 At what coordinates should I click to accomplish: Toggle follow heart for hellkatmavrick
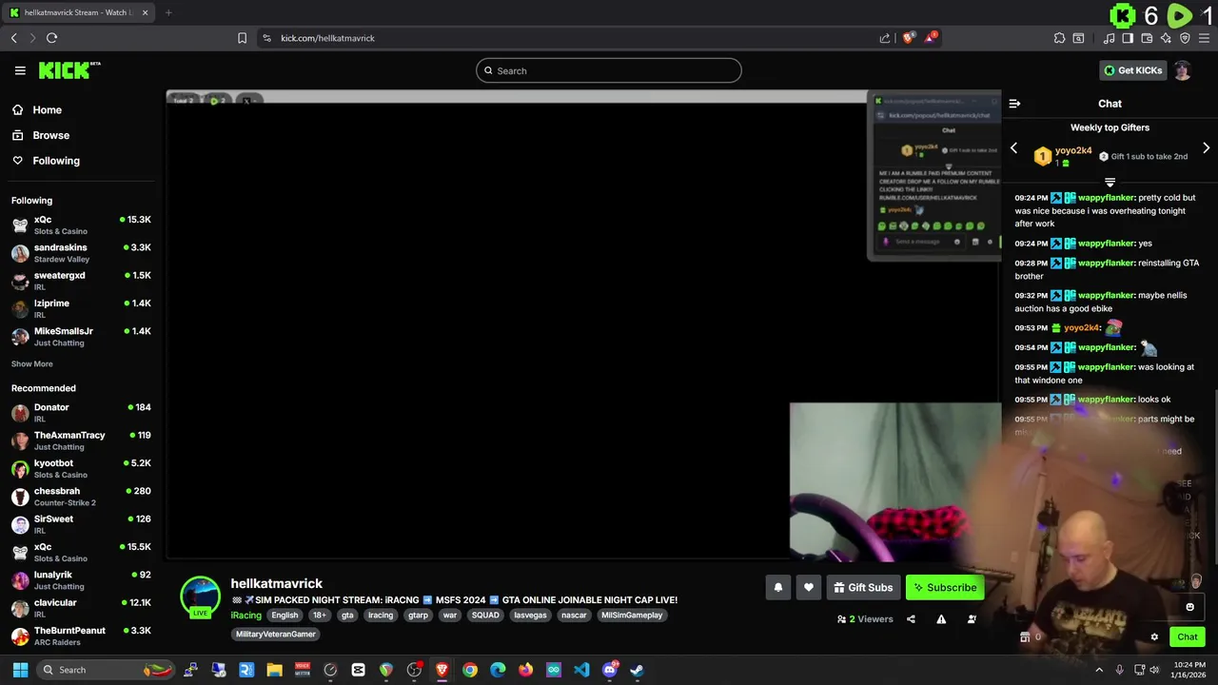[808, 588]
